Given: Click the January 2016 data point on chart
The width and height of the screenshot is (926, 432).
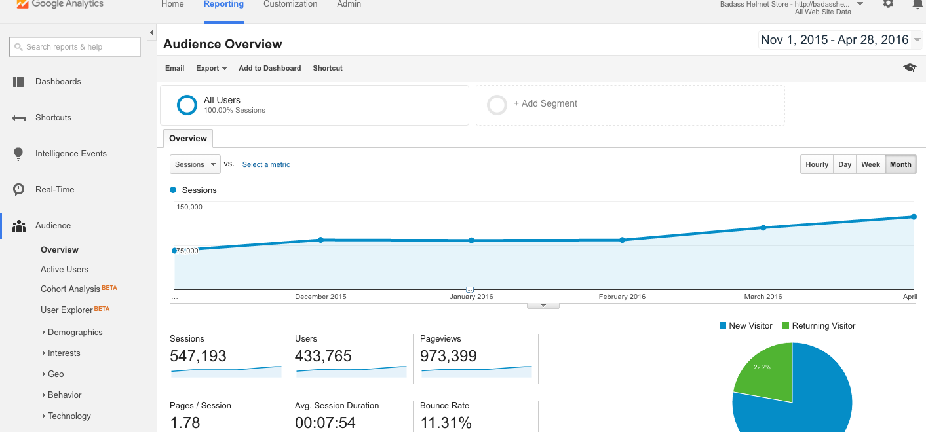Looking at the screenshot, I should tap(471, 240).
